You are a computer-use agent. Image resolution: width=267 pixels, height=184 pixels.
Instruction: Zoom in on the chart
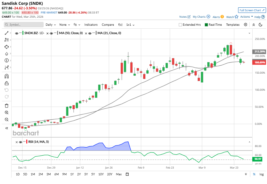[x=6, y=113]
